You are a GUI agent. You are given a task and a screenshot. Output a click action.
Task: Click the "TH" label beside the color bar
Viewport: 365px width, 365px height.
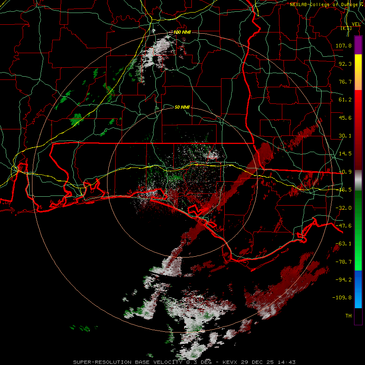click(x=348, y=316)
